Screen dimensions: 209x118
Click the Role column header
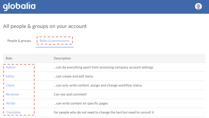coord(9,58)
